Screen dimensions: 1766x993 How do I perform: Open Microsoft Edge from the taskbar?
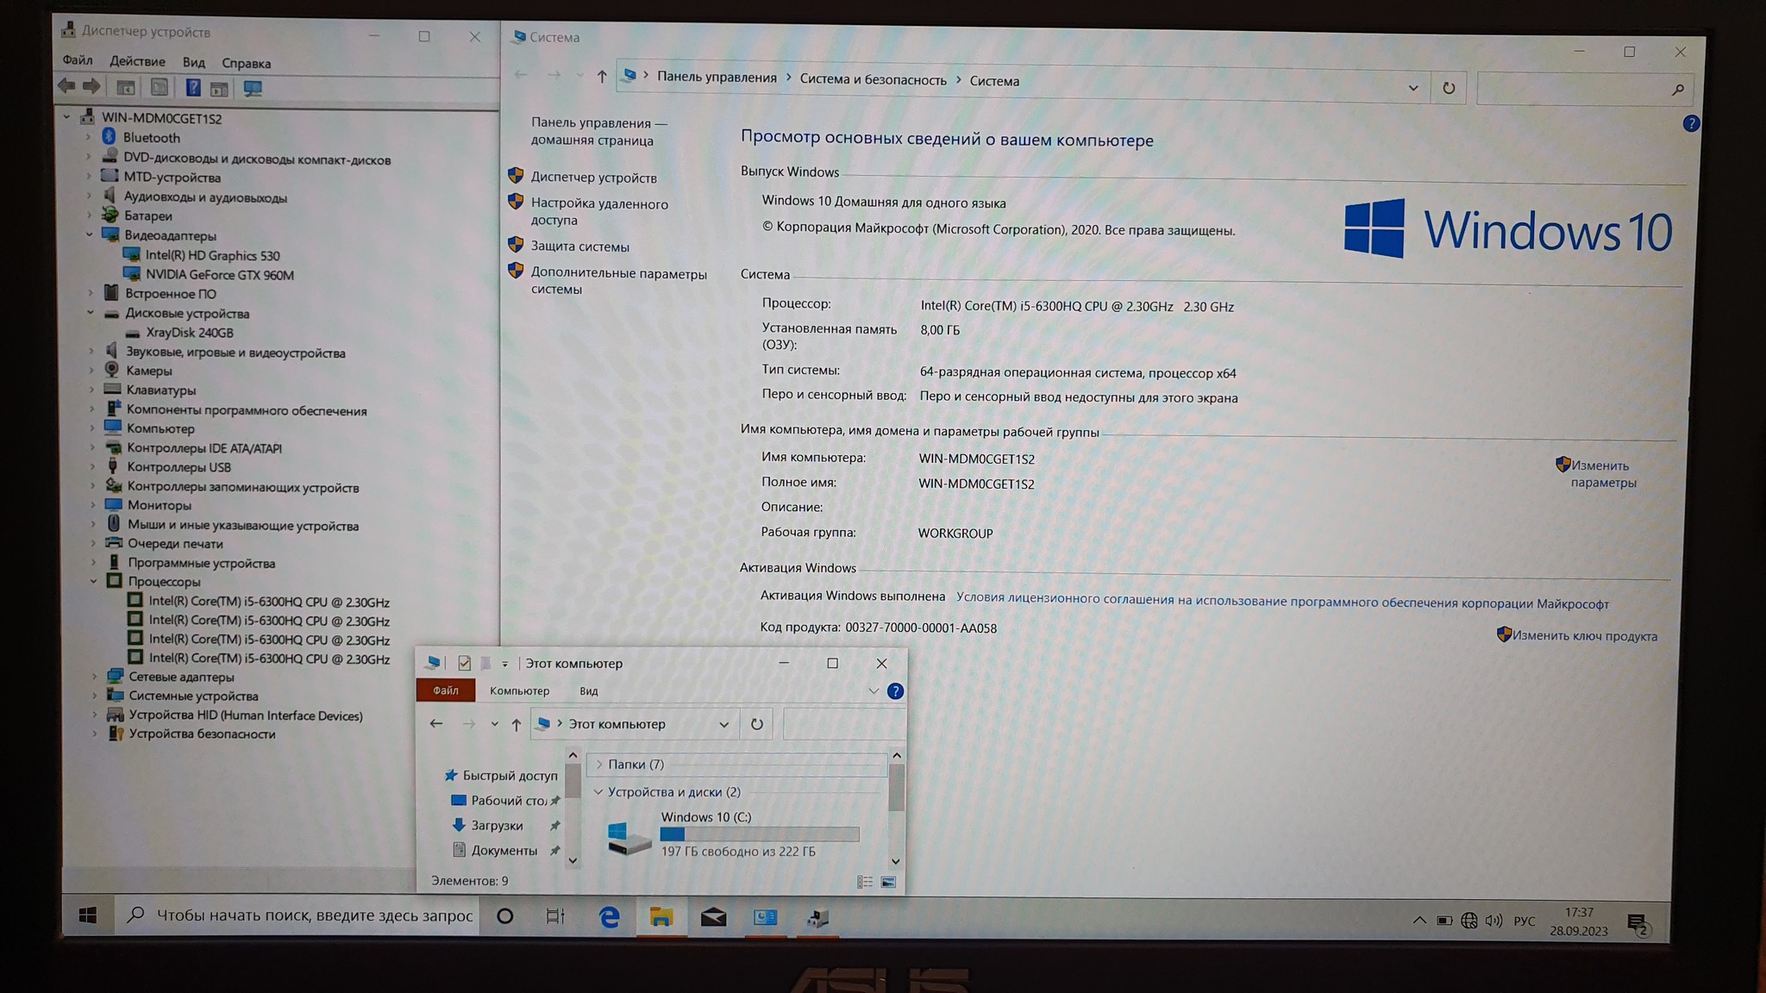tap(610, 917)
